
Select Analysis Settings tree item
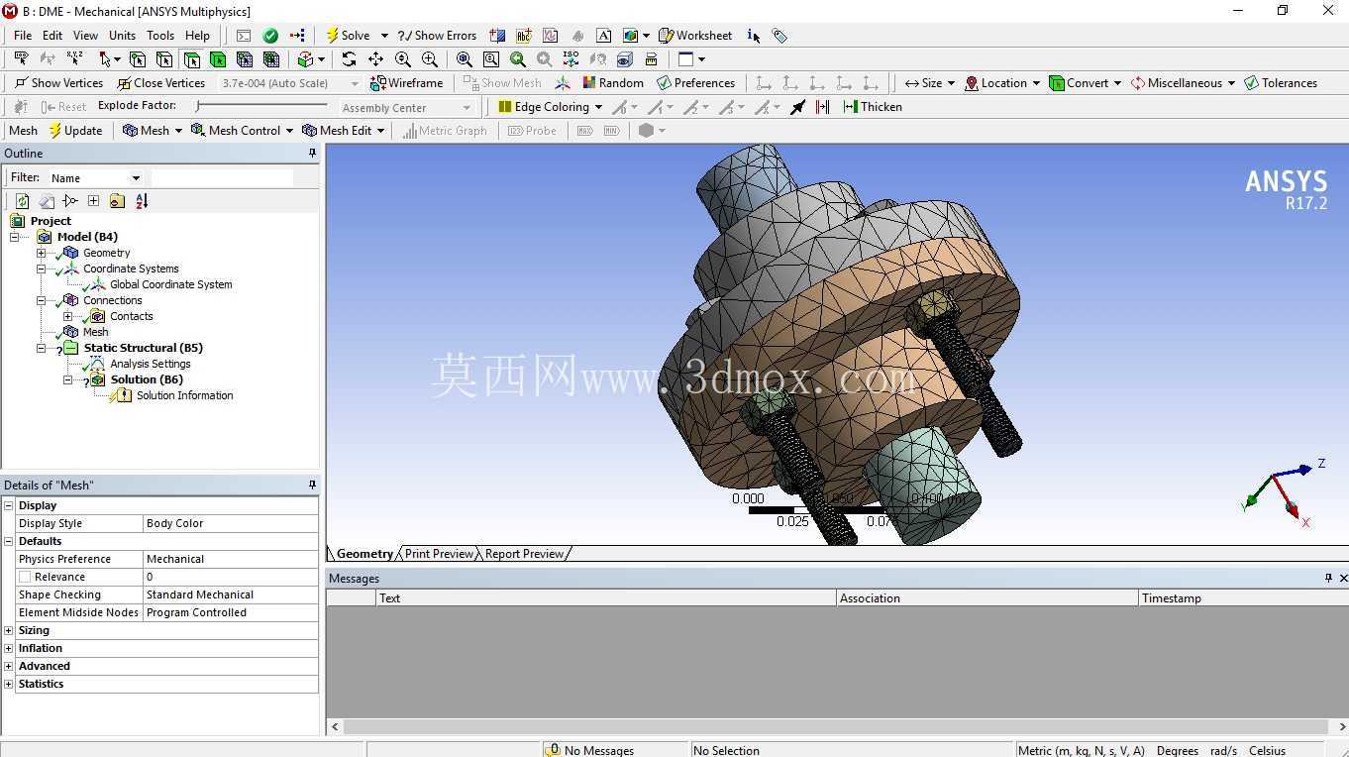tap(150, 364)
